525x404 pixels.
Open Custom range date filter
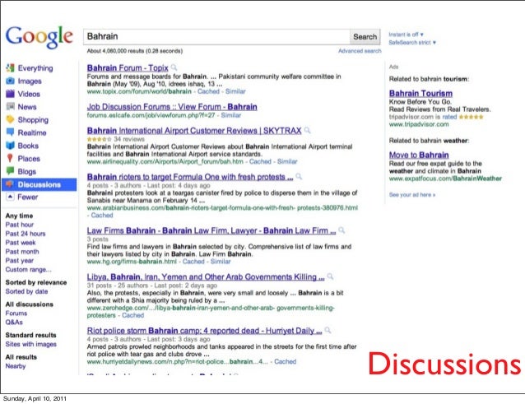pos(29,269)
